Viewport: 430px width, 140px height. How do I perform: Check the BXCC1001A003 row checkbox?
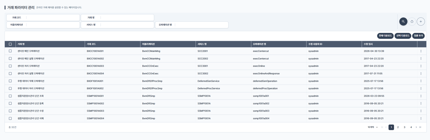10,66
